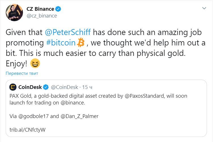The height and width of the screenshot is (142, 214).
Task: Open the trib.al/CNfctyW link
Action: coord(27,130)
